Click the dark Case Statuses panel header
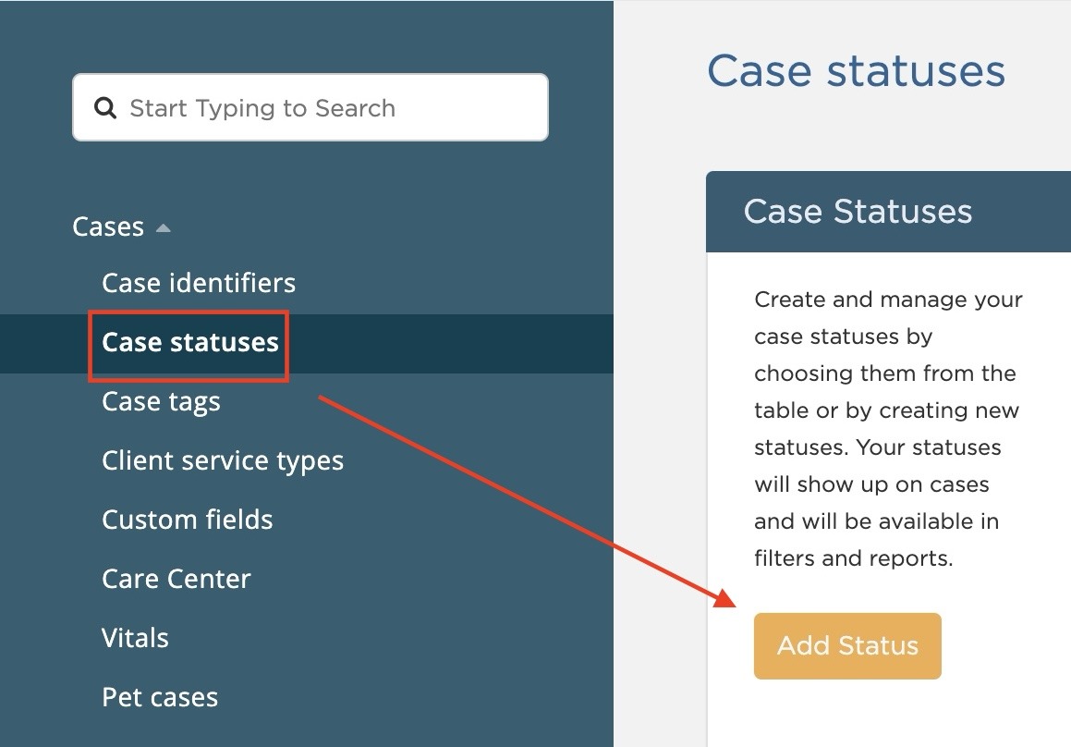Image resolution: width=1071 pixels, height=747 pixels. [x=889, y=212]
